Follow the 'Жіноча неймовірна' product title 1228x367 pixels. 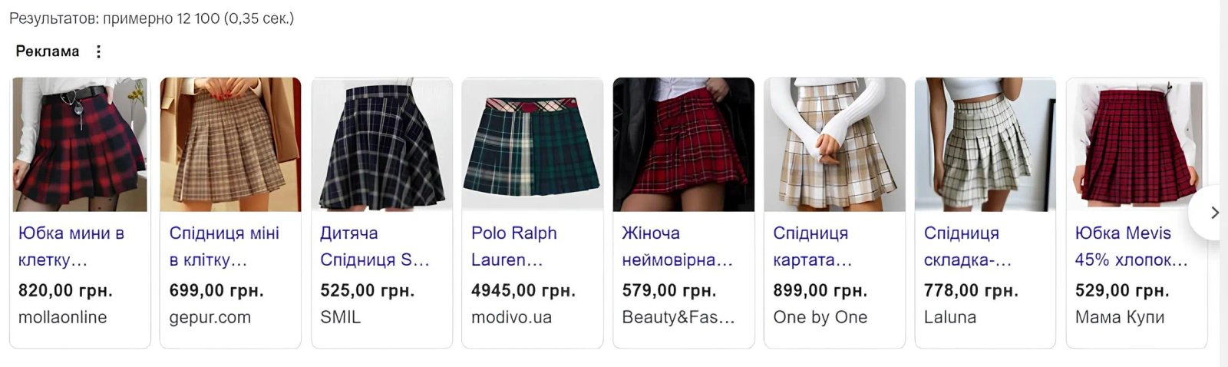pyautogui.click(x=678, y=246)
